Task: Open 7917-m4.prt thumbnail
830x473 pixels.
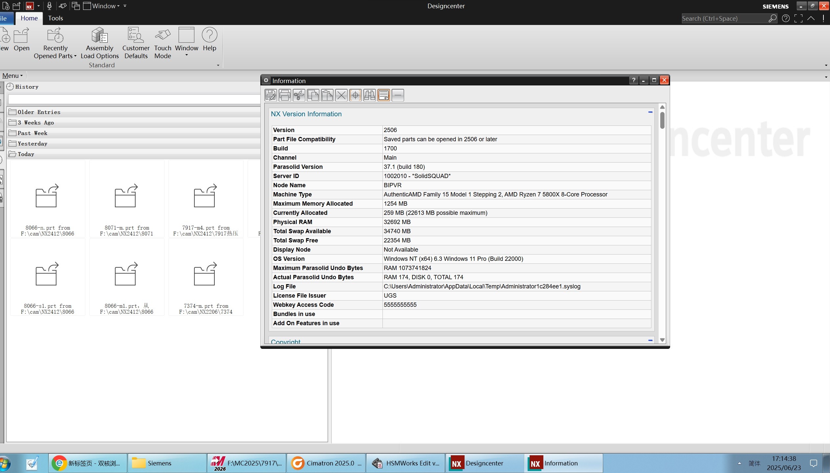Action: point(206,198)
